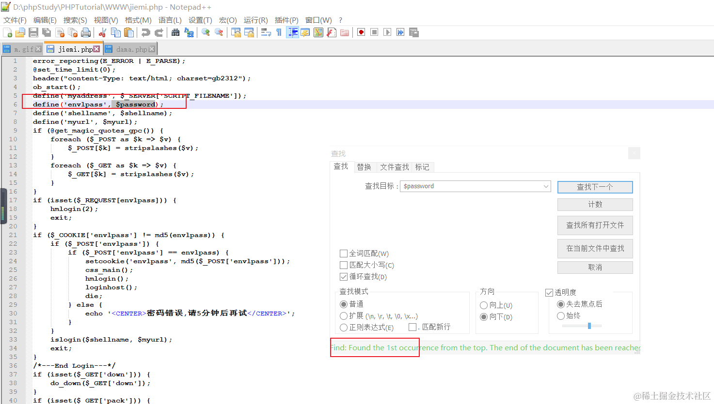Click the Save recorded macro icon
This screenshot has width=714, height=404.
(413, 32)
